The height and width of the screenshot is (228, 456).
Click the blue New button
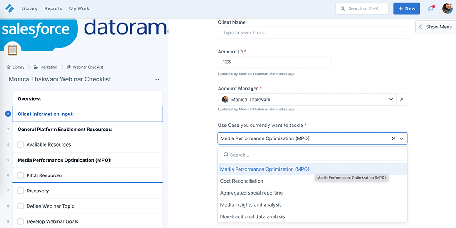click(x=407, y=8)
